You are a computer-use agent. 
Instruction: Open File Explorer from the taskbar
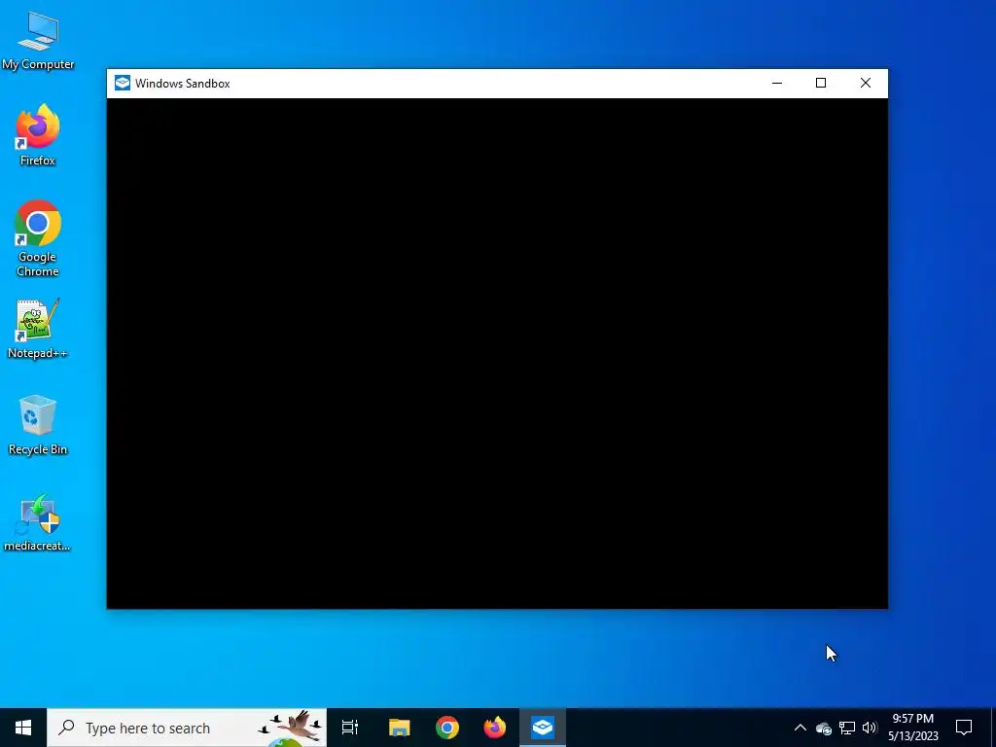click(400, 728)
